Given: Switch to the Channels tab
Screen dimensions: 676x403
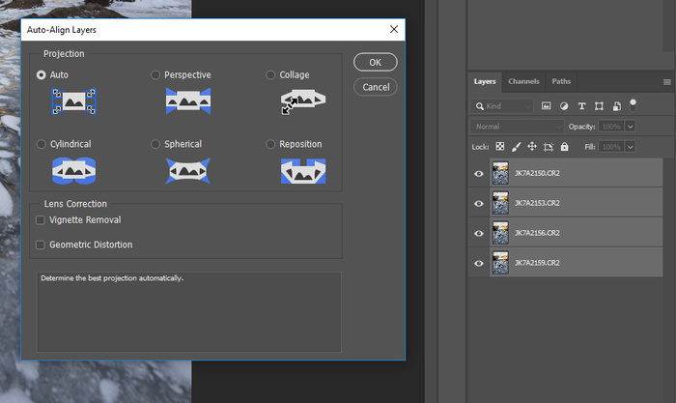Looking at the screenshot, I should (x=523, y=81).
